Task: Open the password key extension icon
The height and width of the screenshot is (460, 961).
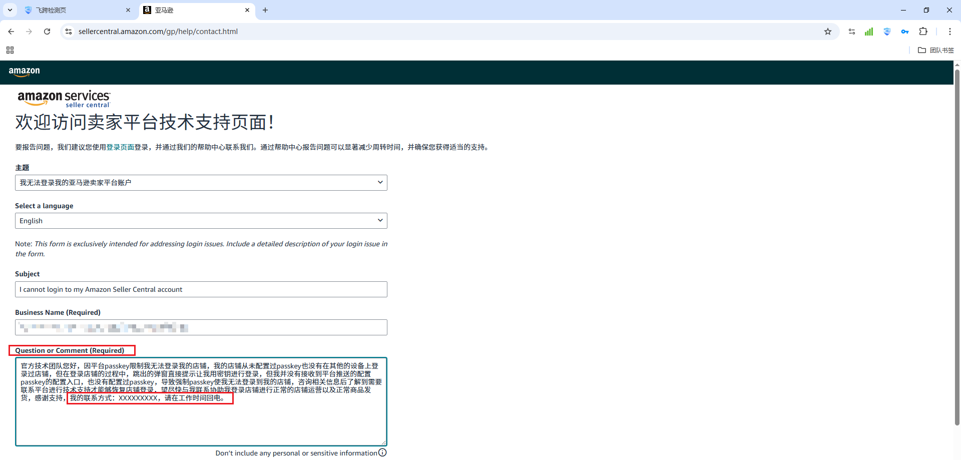Action: 905,32
